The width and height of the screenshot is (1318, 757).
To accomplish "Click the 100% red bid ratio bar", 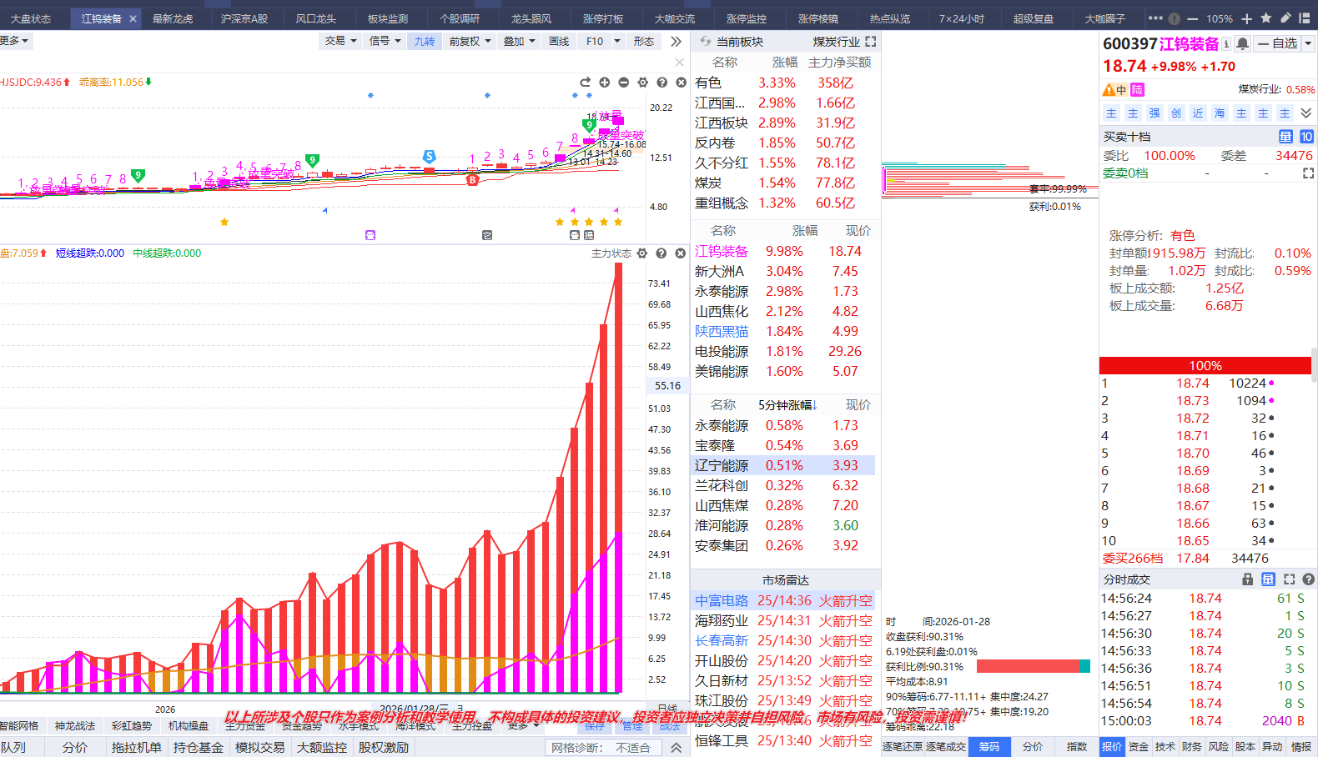I will tap(1205, 366).
